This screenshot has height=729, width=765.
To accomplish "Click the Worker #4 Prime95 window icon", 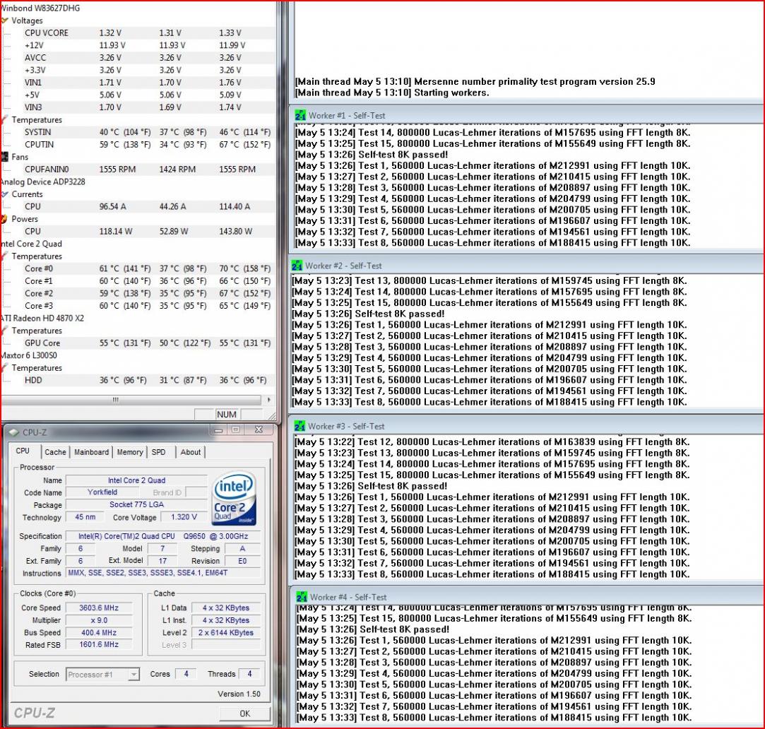I will (302, 597).
